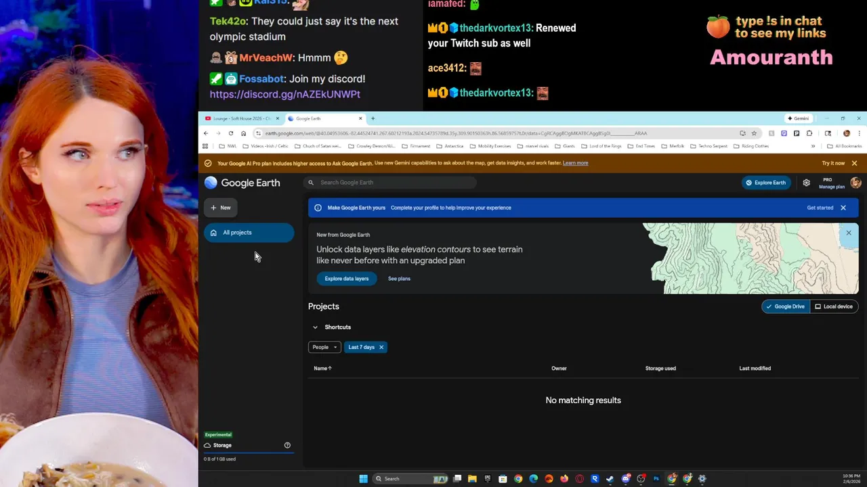The width and height of the screenshot is (867, 487).
Task: Open the Giants bookmarks folder
Action: [x=564, y=146]
